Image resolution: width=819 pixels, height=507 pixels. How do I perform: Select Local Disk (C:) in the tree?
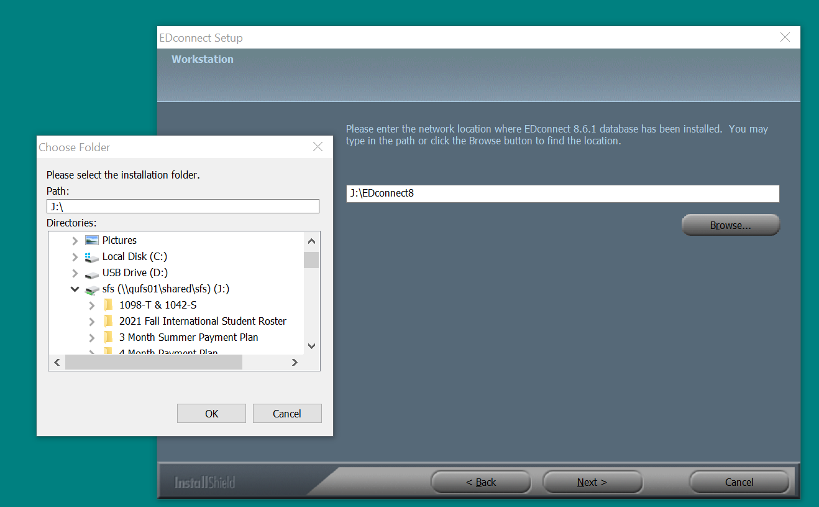[x=135, y=256]
